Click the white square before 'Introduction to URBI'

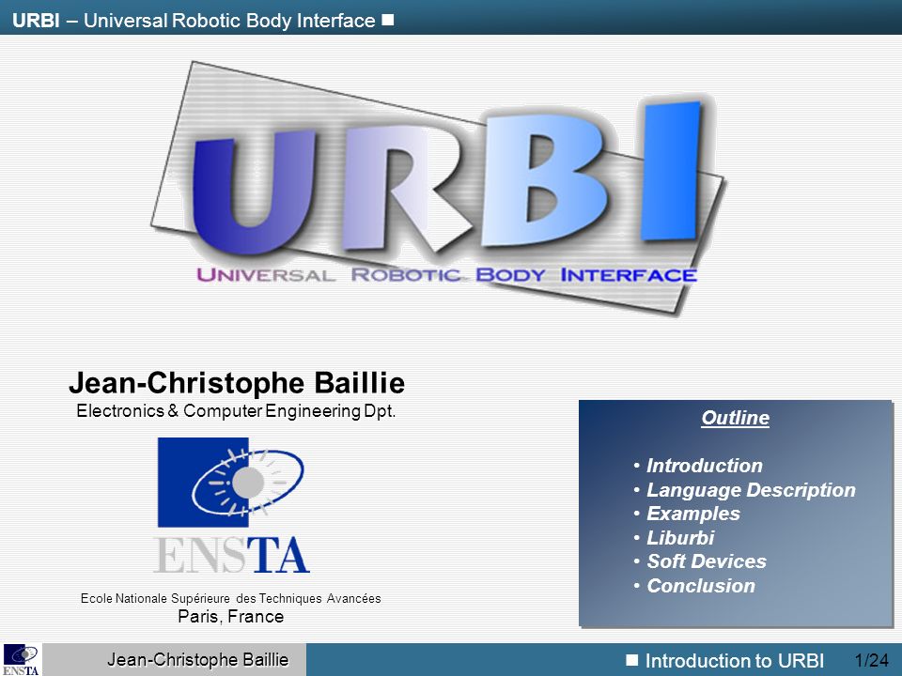[x=632, y=660]
